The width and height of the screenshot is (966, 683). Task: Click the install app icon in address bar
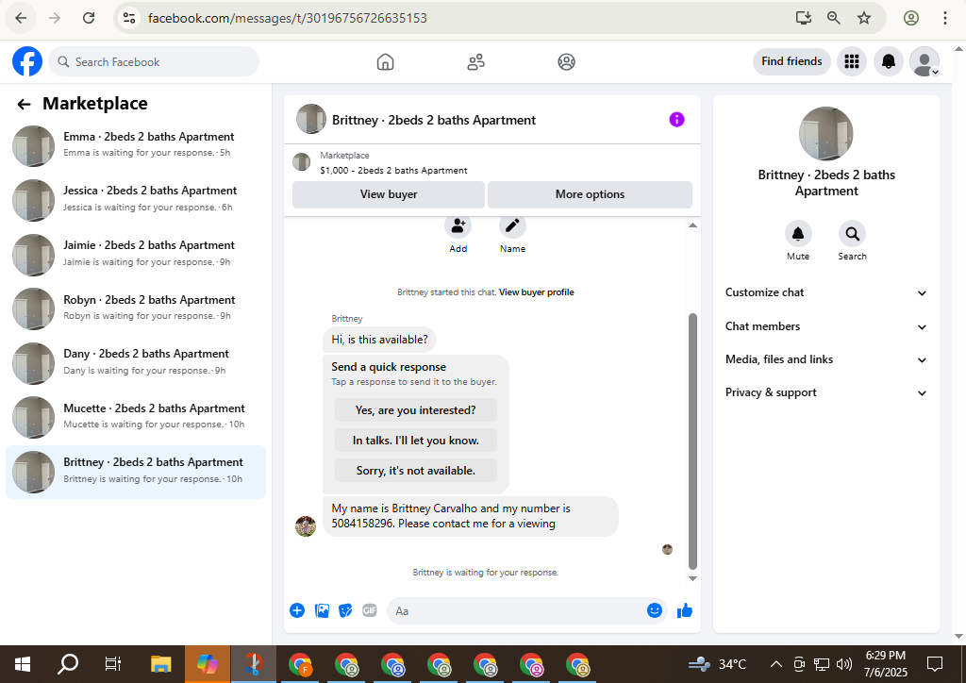804,18
